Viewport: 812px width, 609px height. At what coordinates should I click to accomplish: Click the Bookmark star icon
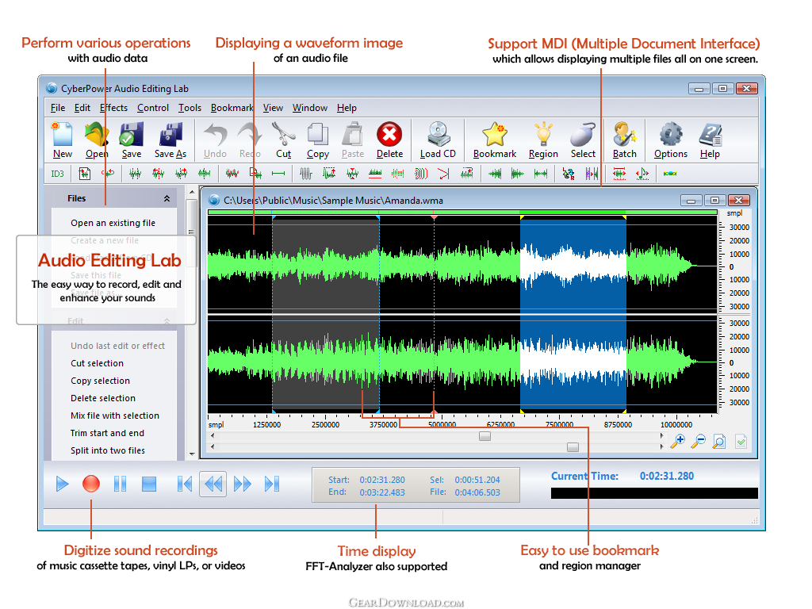(495, 135)
